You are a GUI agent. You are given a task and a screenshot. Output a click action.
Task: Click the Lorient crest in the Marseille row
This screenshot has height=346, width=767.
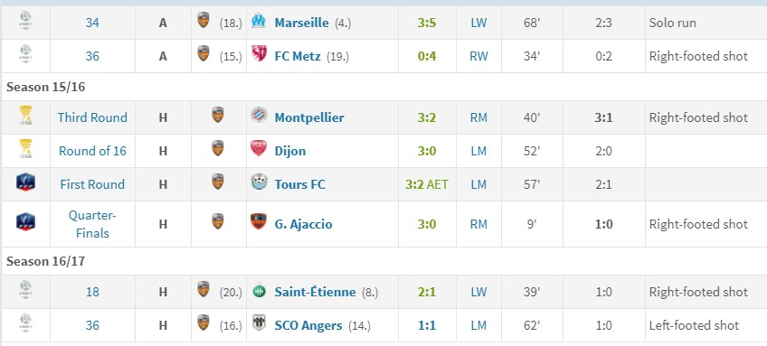(x=203, y=21)
